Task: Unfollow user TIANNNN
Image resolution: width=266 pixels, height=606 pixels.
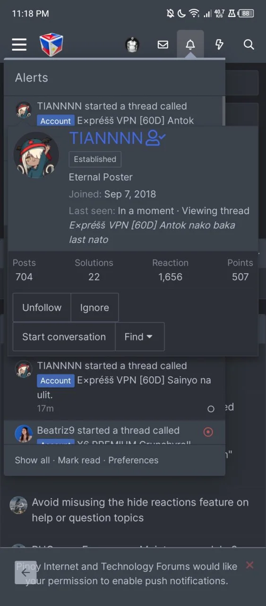Action: coord(42,307)
